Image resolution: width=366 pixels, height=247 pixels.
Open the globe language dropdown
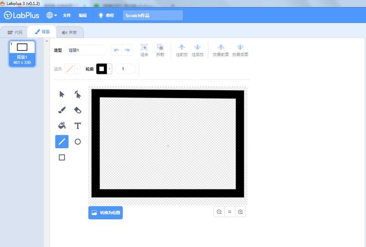click(x=51, y=15)
